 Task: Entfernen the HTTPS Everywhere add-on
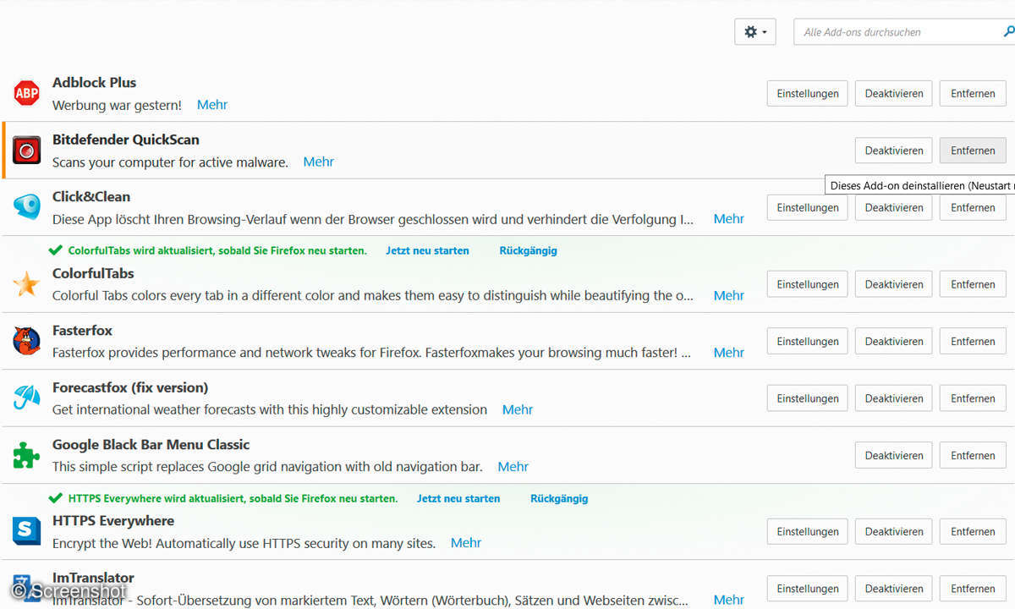coord(973,531)
